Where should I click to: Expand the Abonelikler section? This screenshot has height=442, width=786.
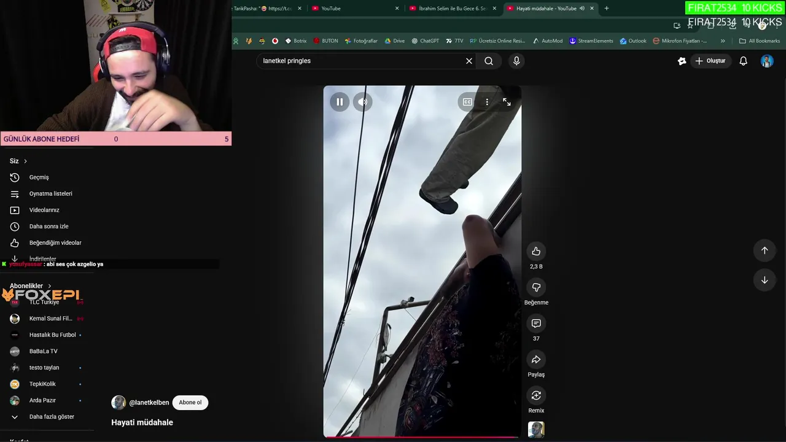(x=31, y=286)
